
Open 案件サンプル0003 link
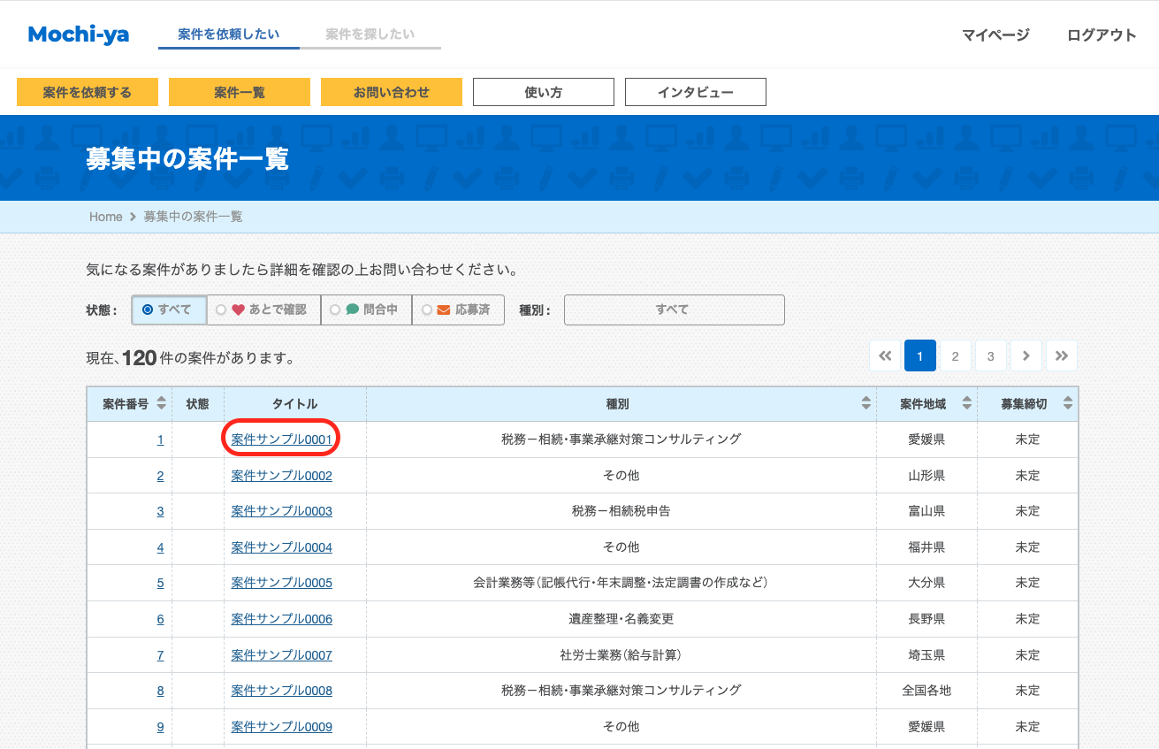coord(281,511)
